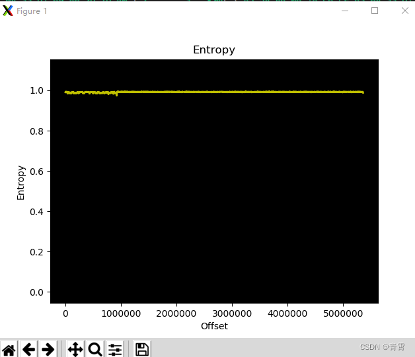Image resolution: width=415 pixels, height=357 pixels.
Task: Click the y-axis tick label 0.4
Action: [x=36, y=212]
